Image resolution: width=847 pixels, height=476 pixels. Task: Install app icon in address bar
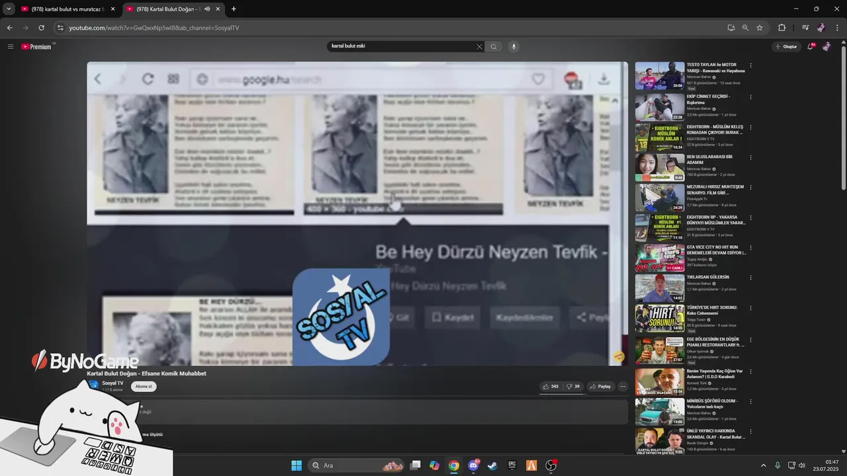[731, 28]
